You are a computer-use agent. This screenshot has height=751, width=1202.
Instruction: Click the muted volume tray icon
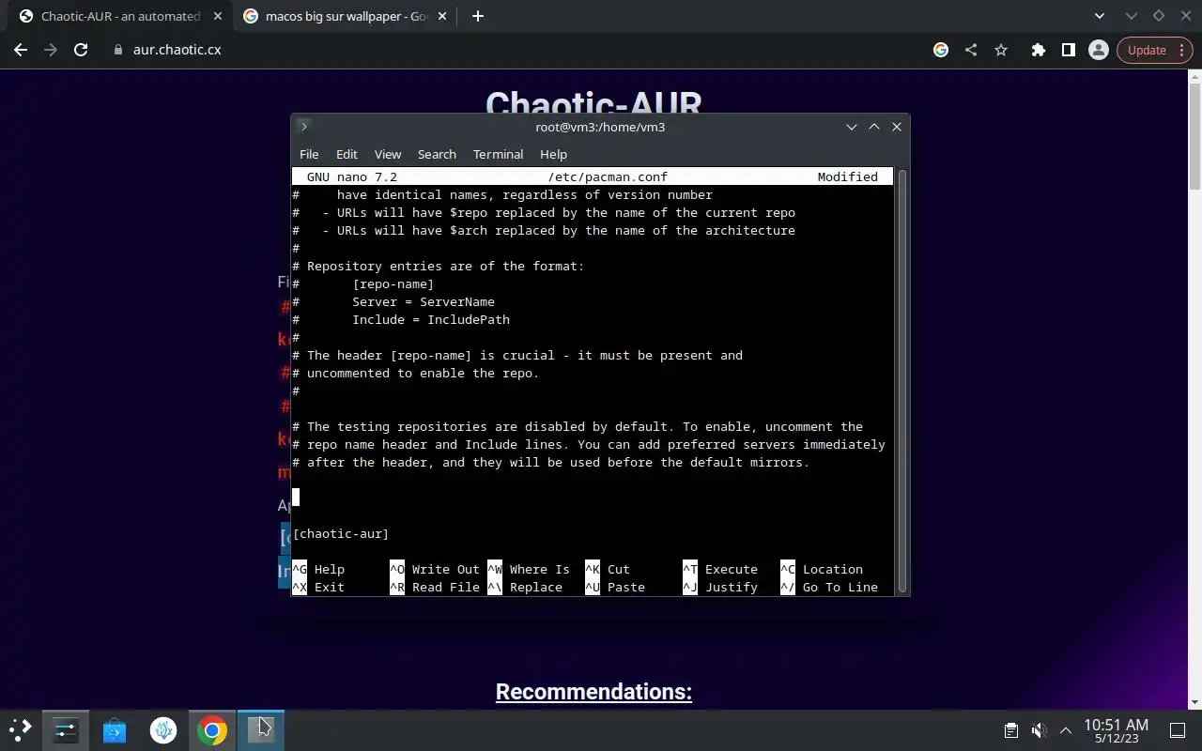pos(1039,730)
